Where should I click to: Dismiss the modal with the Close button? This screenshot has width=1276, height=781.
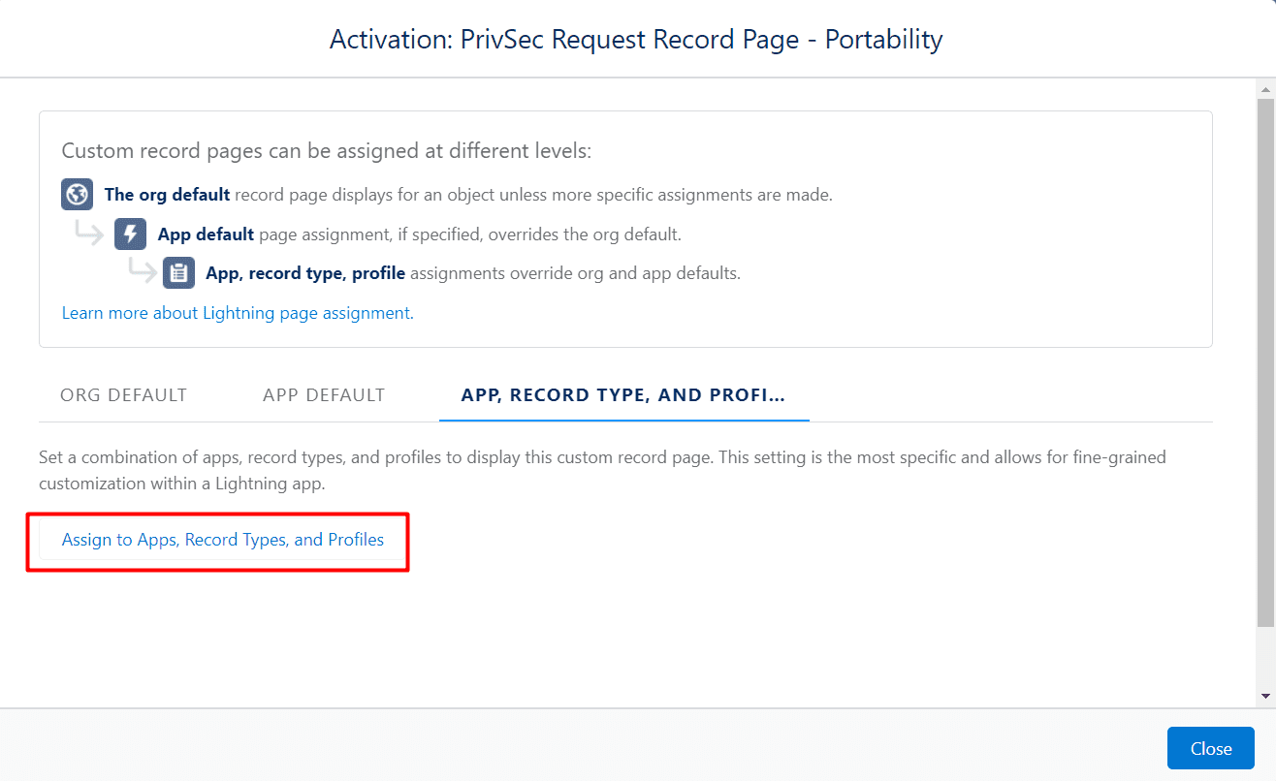coord(1210,747)
